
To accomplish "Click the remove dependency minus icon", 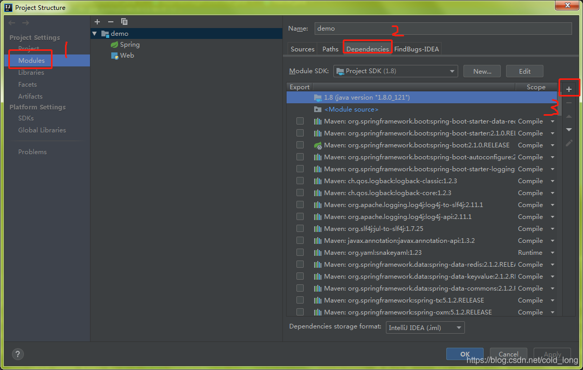I will [569, 103].
